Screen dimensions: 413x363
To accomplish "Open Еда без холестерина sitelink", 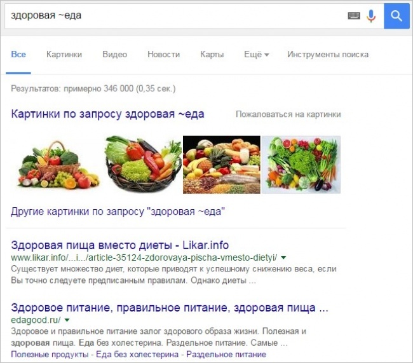I will point(137,354).
